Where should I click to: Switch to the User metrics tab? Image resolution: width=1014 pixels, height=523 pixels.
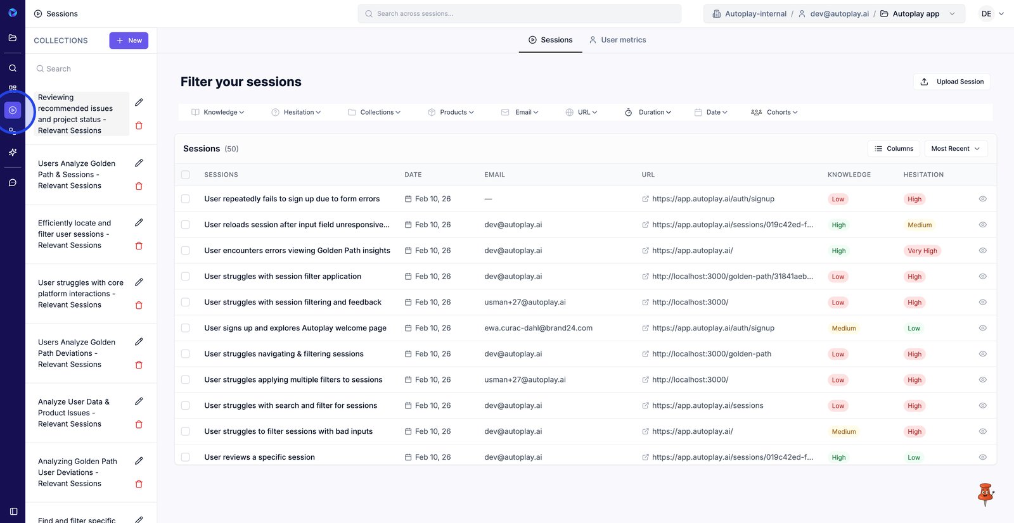point(617,40)
